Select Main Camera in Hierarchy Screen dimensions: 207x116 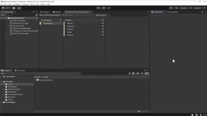[19, 21]
